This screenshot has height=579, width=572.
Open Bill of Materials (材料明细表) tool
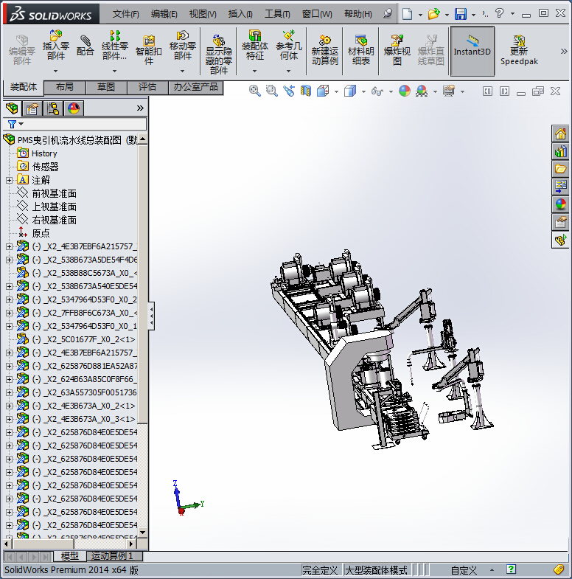pyautogui.click(x=360, y=50)
